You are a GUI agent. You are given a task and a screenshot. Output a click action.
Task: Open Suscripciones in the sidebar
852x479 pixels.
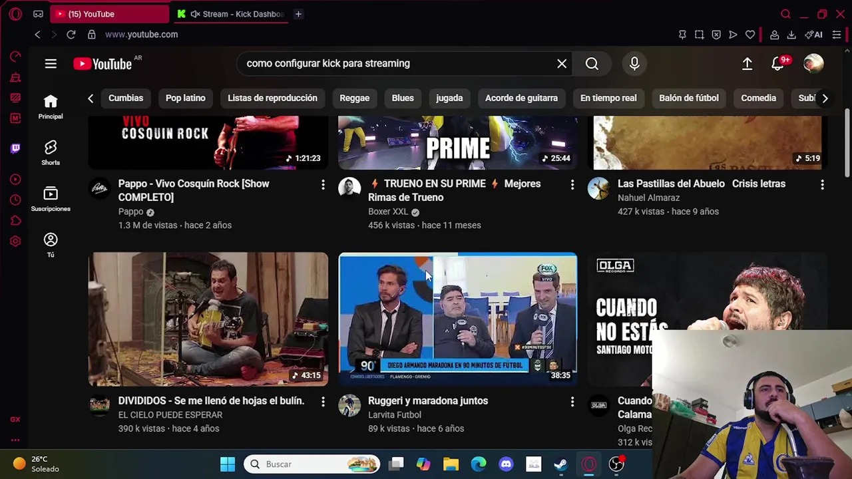coord(51,199)
